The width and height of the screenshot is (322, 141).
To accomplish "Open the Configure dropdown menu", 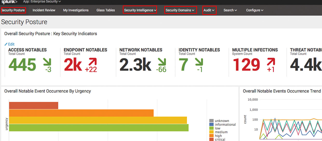I will pyautogui.click(x=255, y=10).
